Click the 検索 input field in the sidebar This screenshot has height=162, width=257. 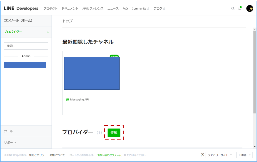pos(26,46)
